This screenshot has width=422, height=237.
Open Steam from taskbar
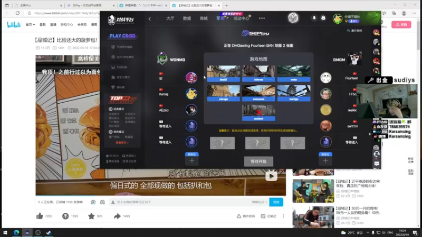[x=49, y=233]
